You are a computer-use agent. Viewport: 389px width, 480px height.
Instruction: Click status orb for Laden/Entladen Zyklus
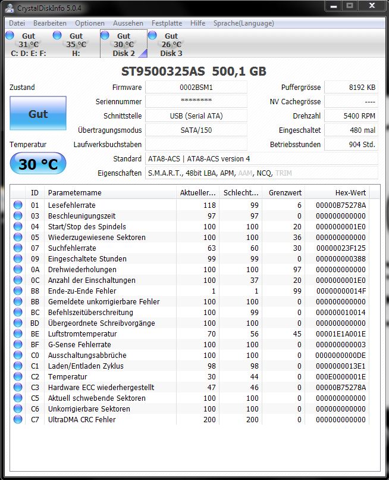click(18, 366)
